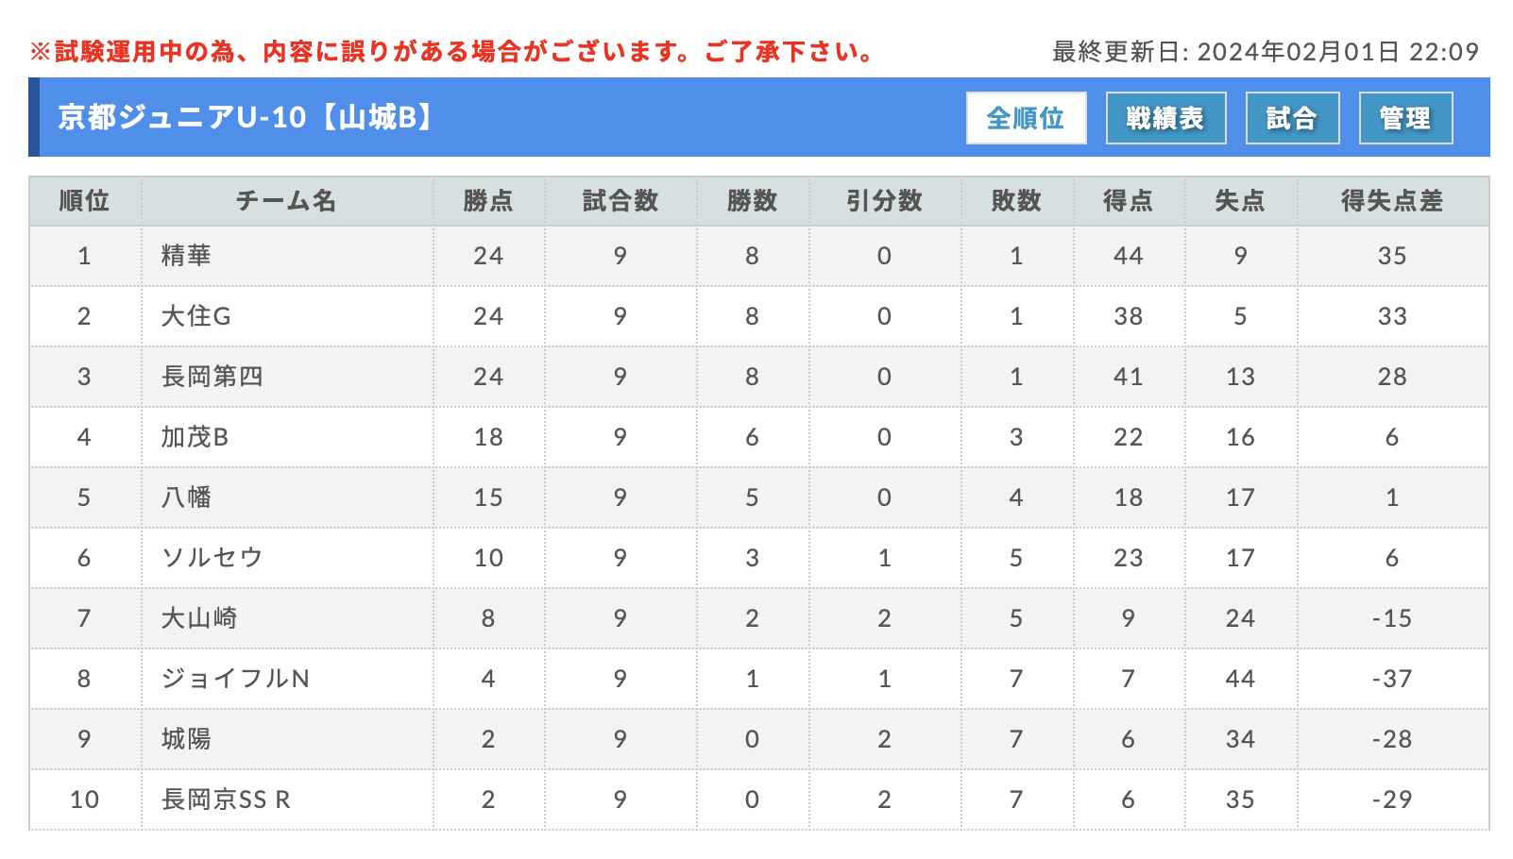Click the 失点 column header
Image resolution: width=1513 pixels, height=859 pixels.
click(x=1240, y=201)
